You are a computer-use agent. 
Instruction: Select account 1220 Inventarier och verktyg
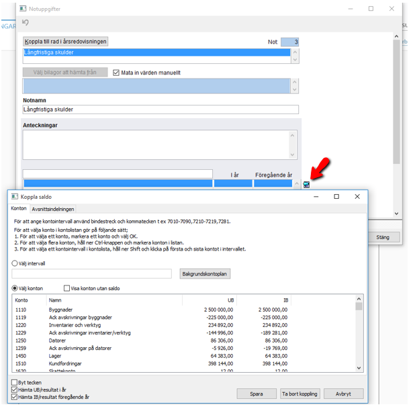click(151, 325)
